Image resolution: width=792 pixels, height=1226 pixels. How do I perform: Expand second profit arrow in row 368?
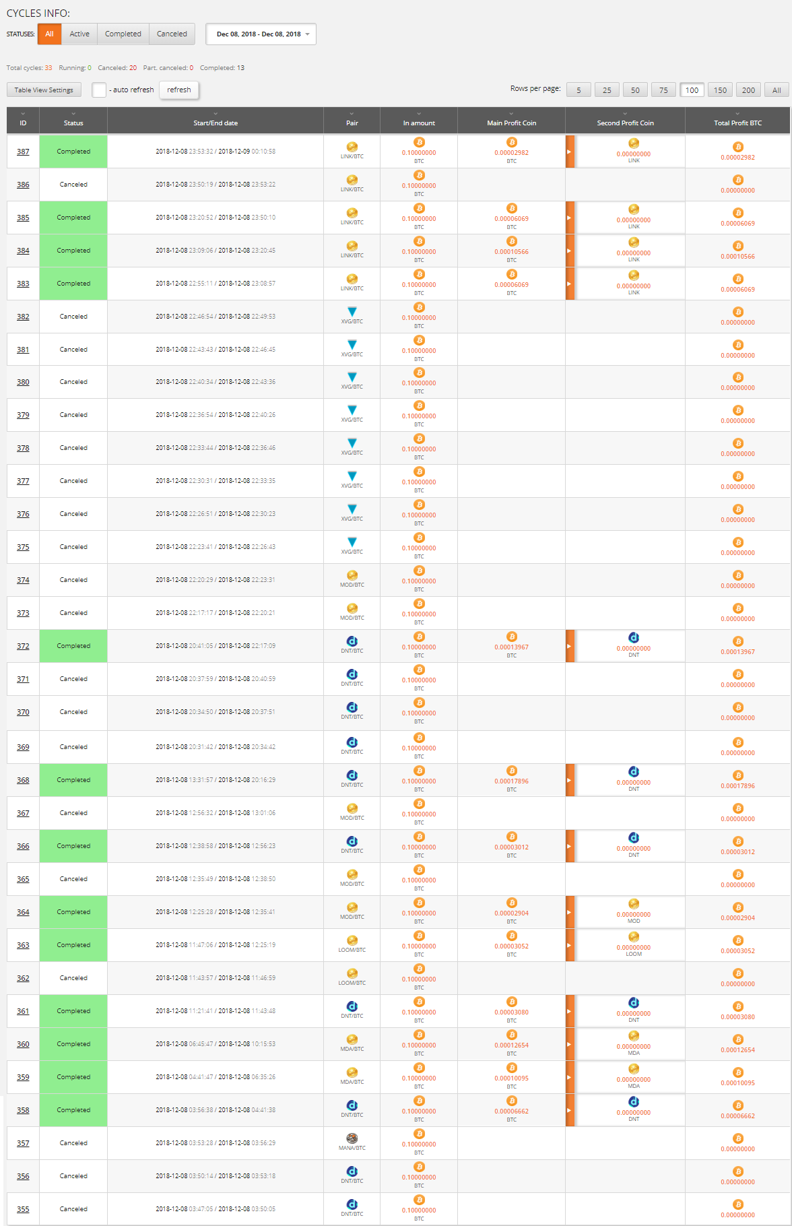pyautogui.click(x=570, y=781)
